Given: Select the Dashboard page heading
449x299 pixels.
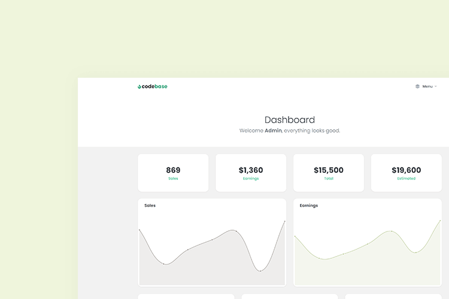Looking at the screenshot, I should click(x=289, y=120).
